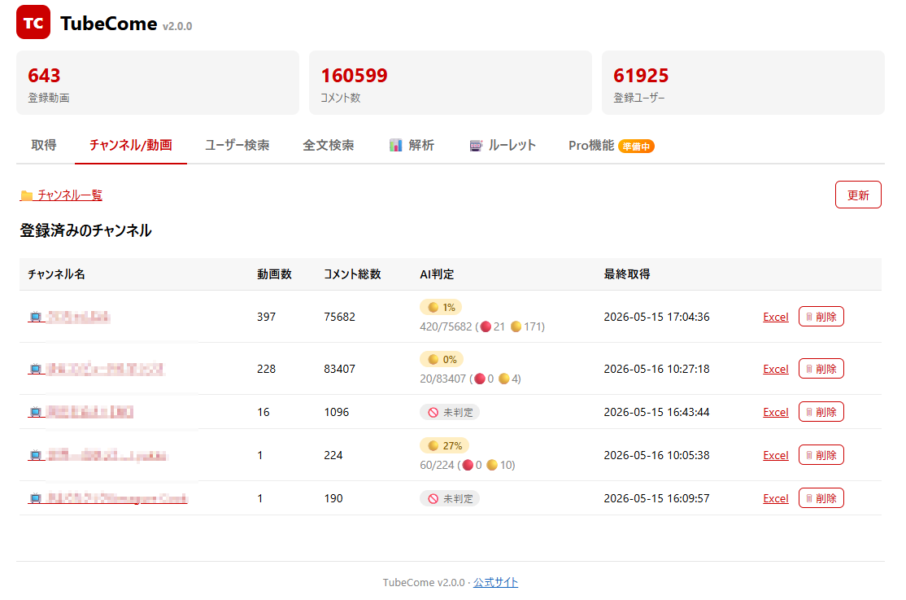Export Excel for the 83407 comments channel

click(775, 369)
